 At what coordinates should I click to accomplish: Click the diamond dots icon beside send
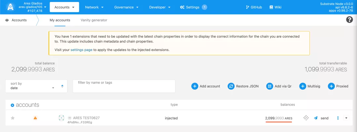pos(306,118)
